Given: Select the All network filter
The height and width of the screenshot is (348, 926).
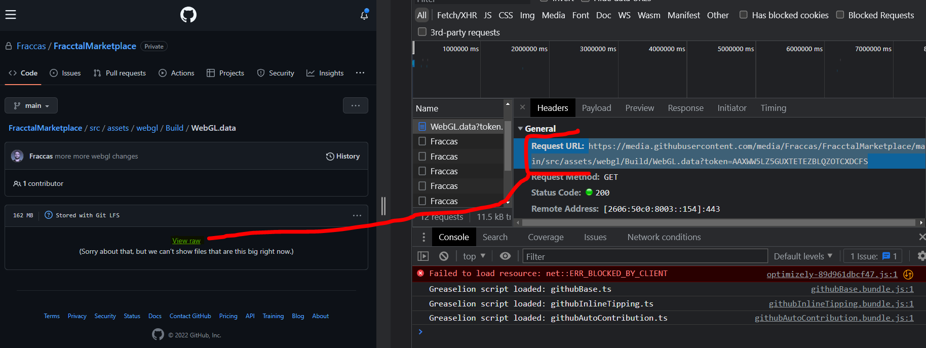Looking at the screenshot, I should (x=422, y=15).
